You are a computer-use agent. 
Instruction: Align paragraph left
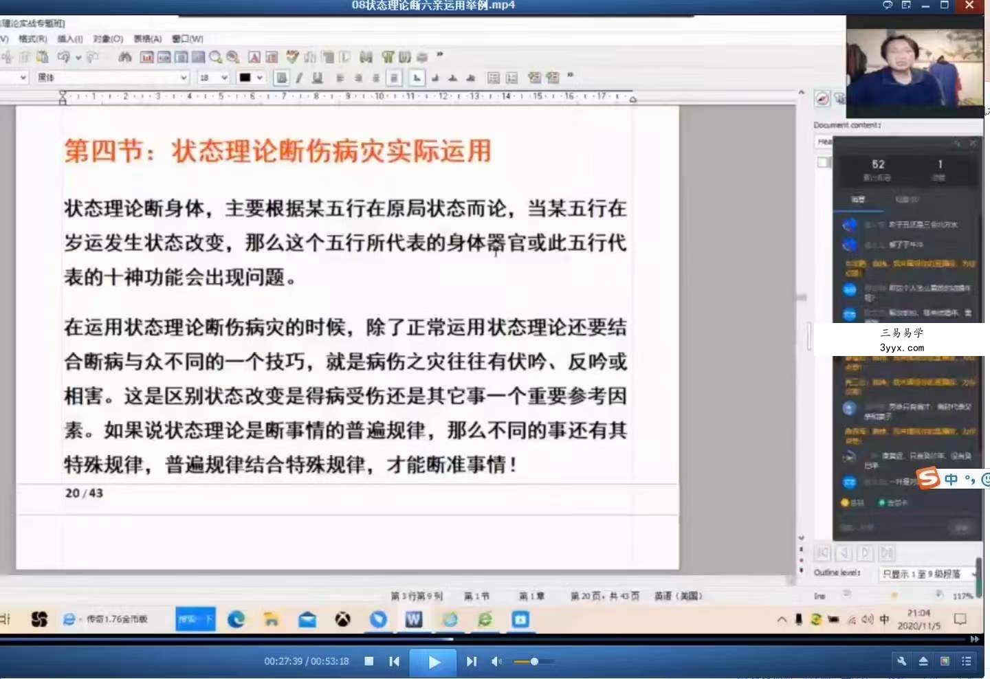[340, 78]
